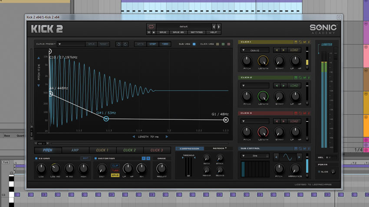Go to the previous preset with left arrow
The image size is (369, 207).
click(214, 27)
